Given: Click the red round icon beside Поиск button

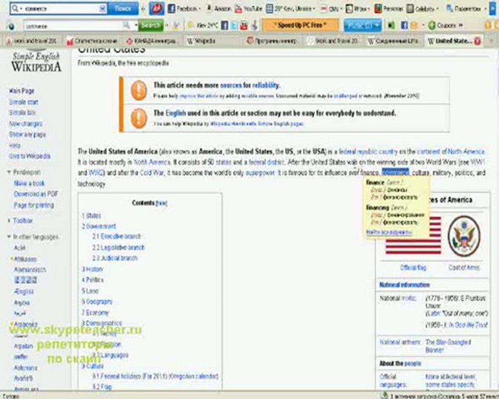Looking at the screenshot, I should [x=156, y=9].
